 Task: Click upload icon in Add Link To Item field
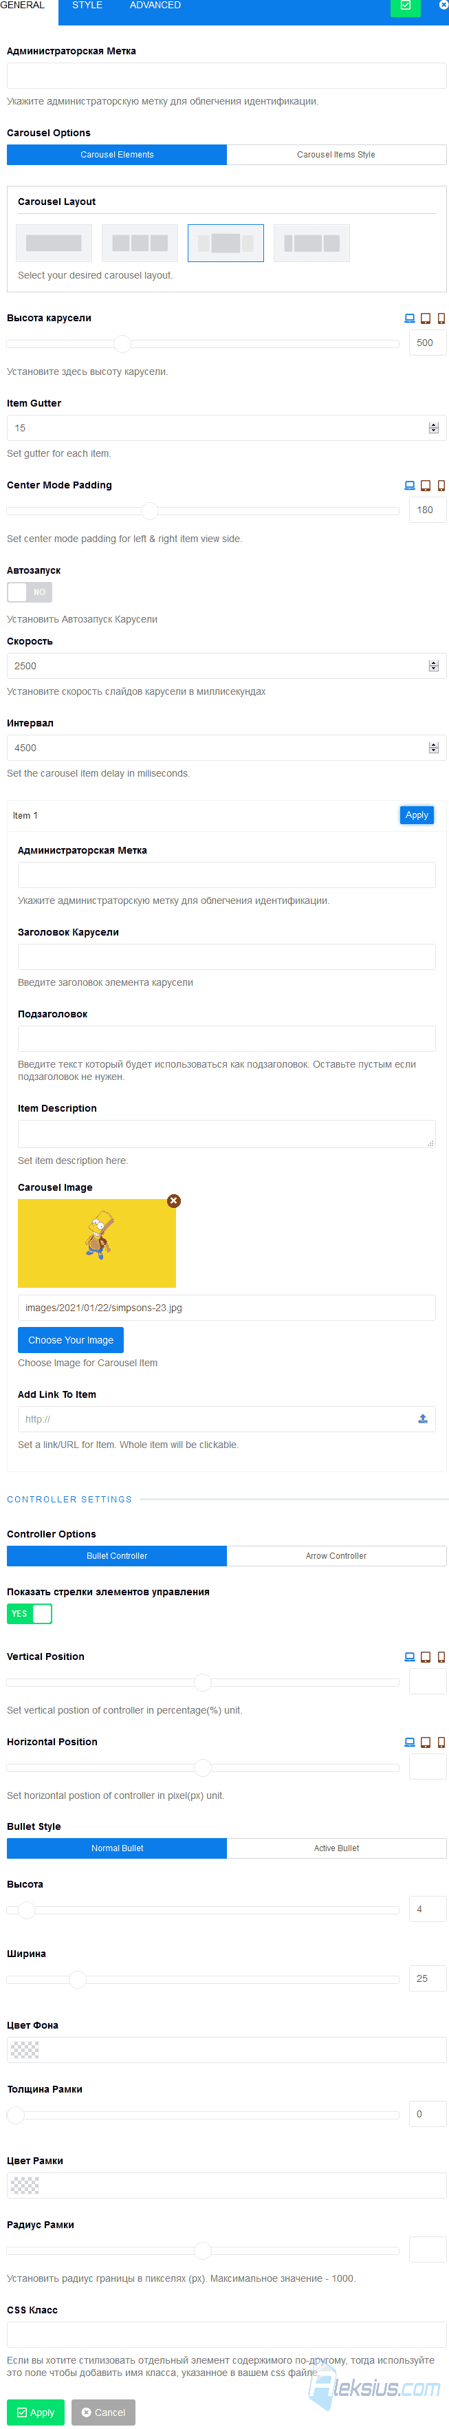423,1419
